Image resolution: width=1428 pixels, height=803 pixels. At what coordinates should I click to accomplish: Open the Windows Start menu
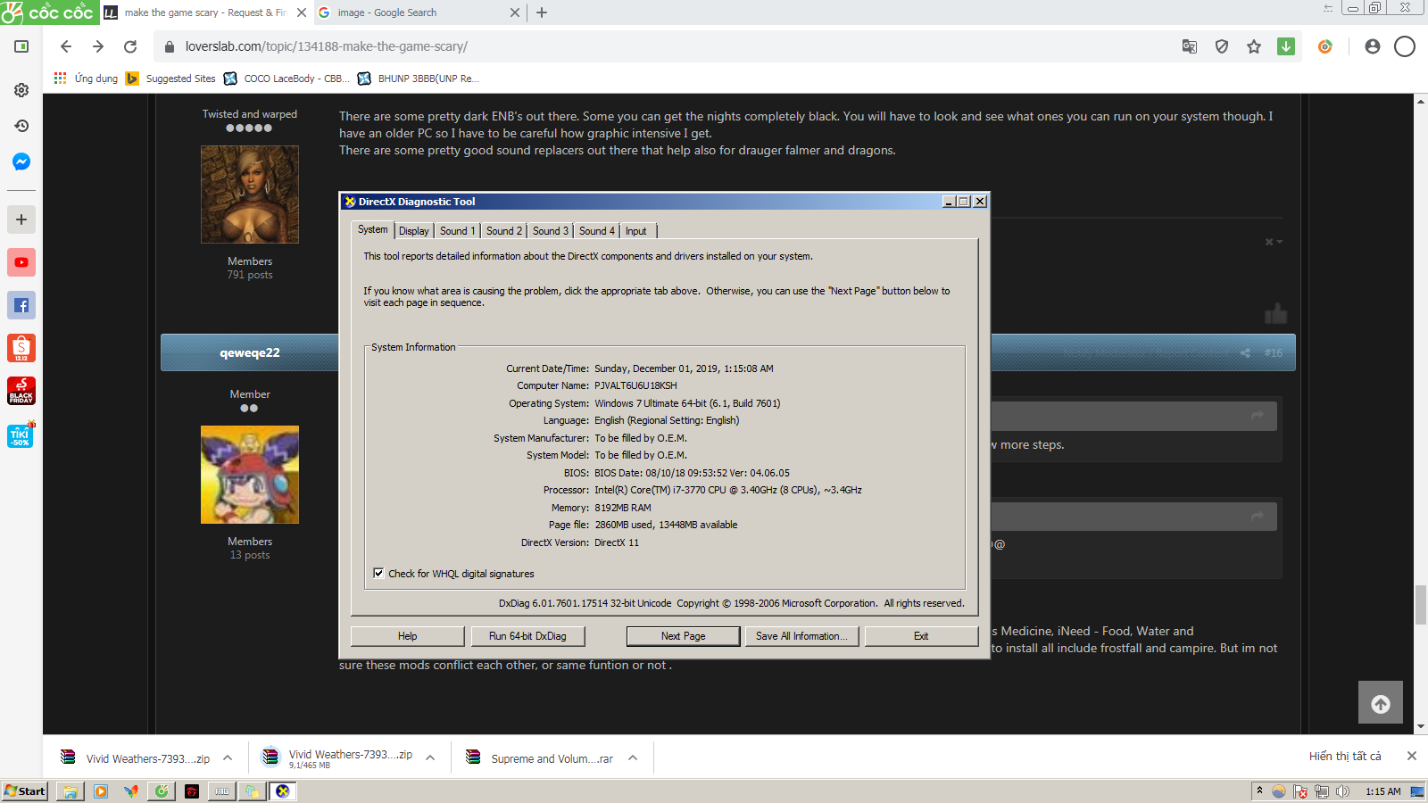[x=25, y=791]
